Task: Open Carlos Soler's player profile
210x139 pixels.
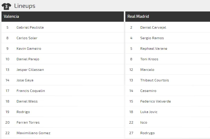Action: coord(27,38)
